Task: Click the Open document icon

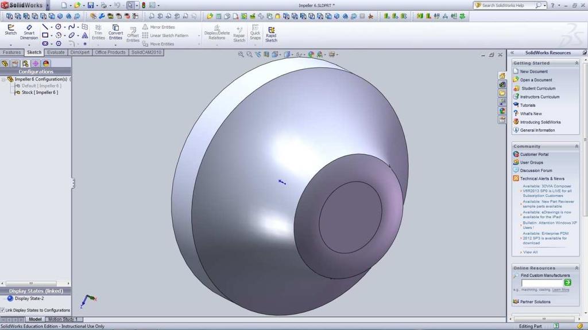Action: click(x=77, y=5)
